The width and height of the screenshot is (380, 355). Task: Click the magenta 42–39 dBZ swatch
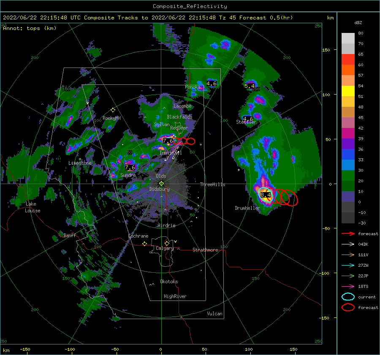348,133
